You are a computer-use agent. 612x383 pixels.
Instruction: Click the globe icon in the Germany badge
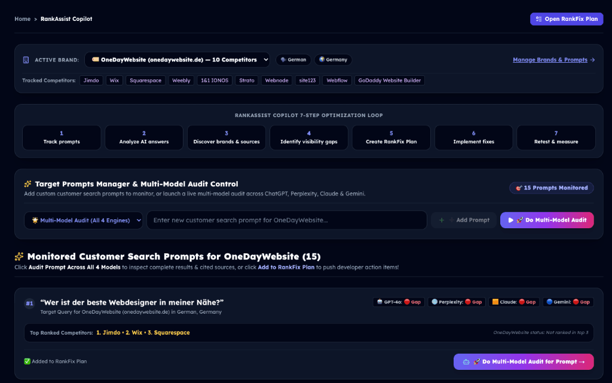[x=322, y=60]
